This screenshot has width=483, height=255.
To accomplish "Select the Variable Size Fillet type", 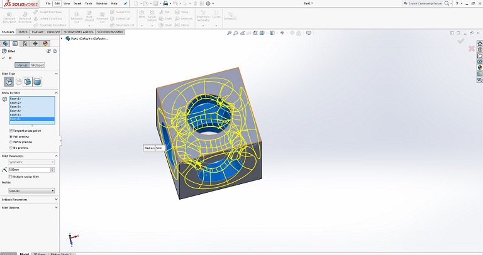I will point(18,82).
